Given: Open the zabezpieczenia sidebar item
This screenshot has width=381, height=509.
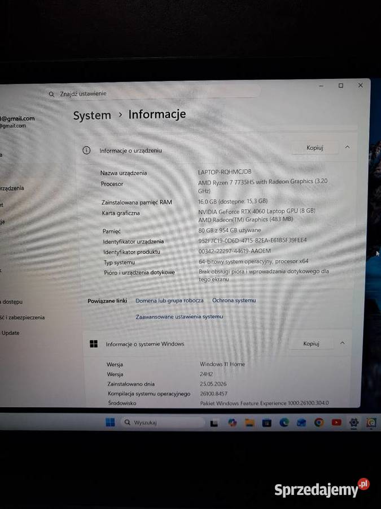Looking at the screenshot, I should [23, 317].
